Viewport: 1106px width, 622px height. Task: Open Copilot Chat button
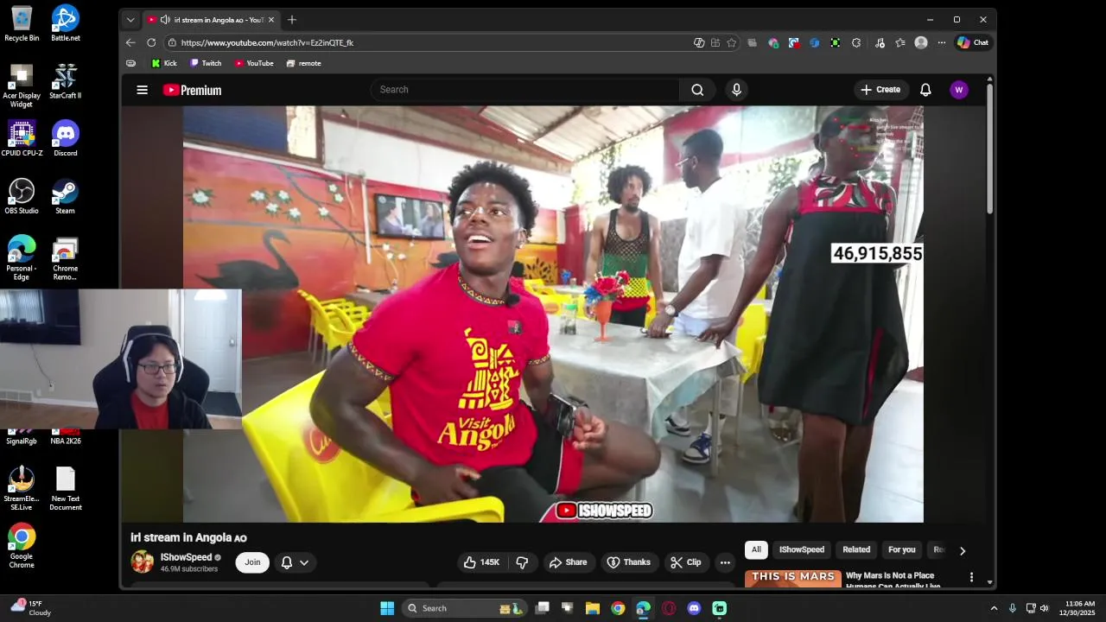coord(973,42)
